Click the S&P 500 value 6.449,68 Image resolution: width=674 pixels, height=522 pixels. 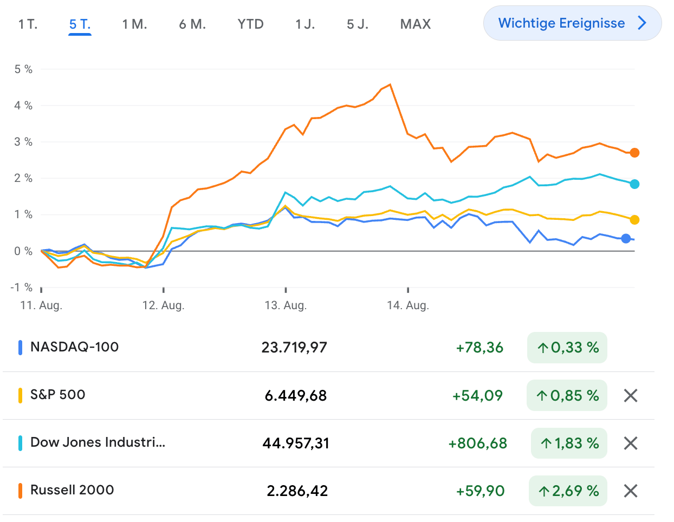[296, 396]
